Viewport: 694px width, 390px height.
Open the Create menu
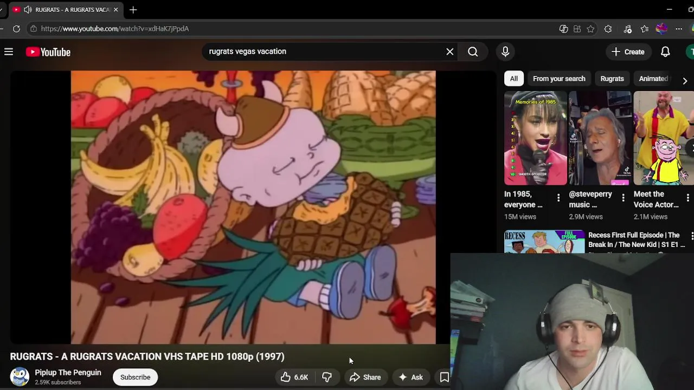click(628, 52)
